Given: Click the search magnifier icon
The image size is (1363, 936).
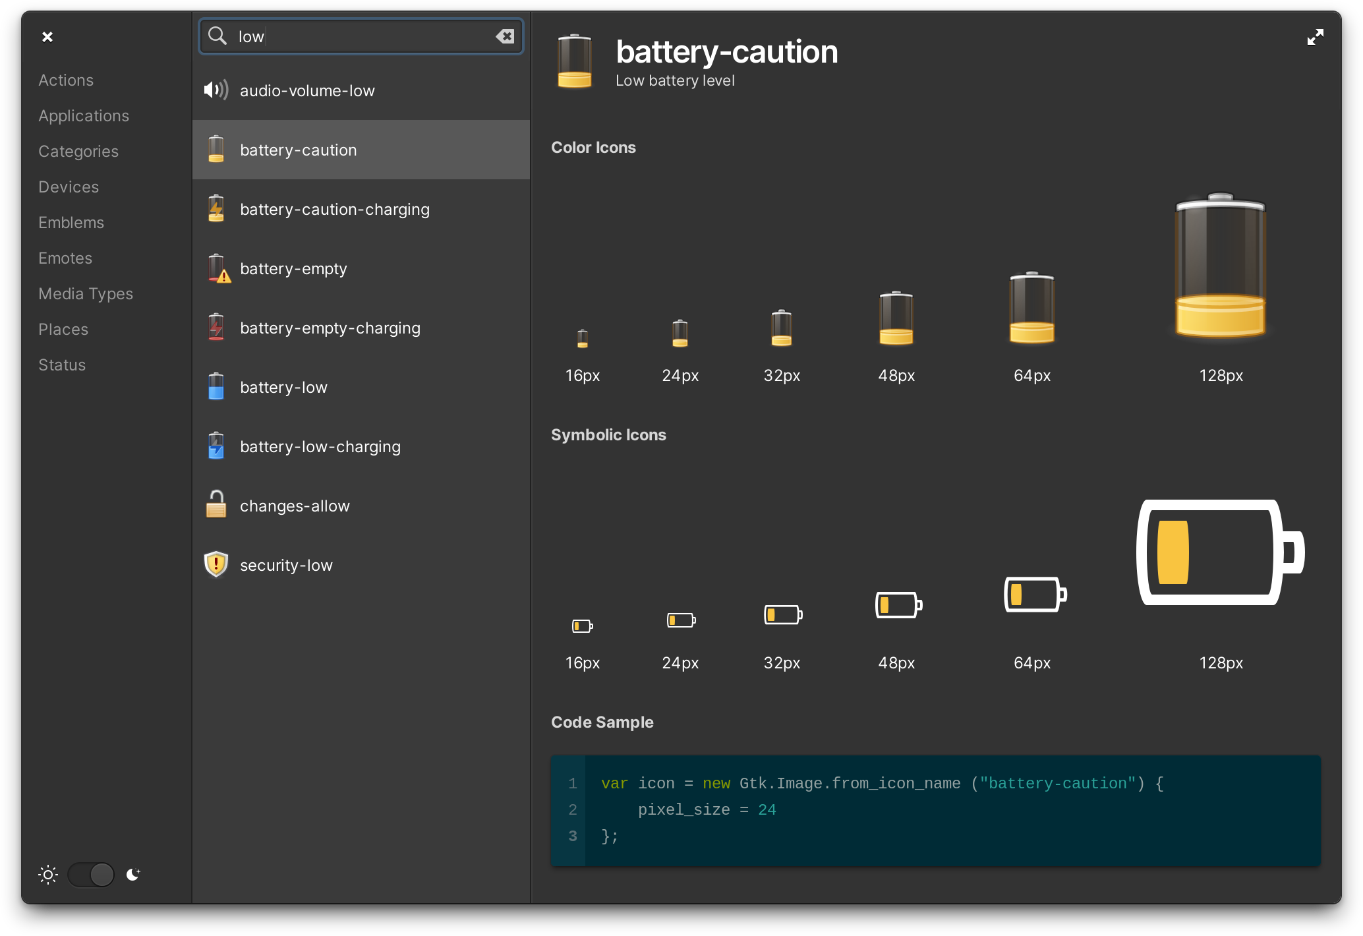Looking at the screenshot, I should 217,36.
